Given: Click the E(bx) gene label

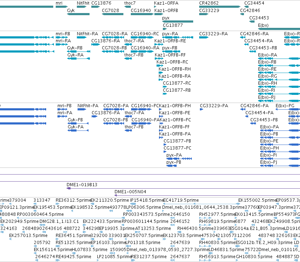Looking at the screenshot, I should 263,25.
